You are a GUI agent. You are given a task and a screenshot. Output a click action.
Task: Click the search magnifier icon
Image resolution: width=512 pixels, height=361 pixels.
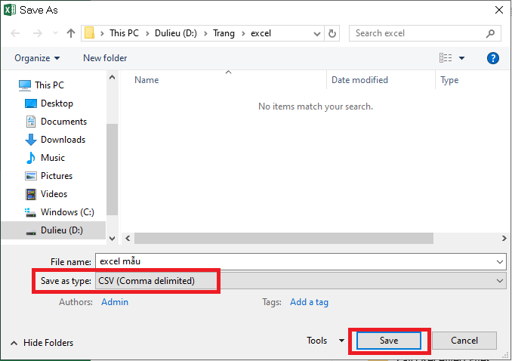click(x=490, y=33)
